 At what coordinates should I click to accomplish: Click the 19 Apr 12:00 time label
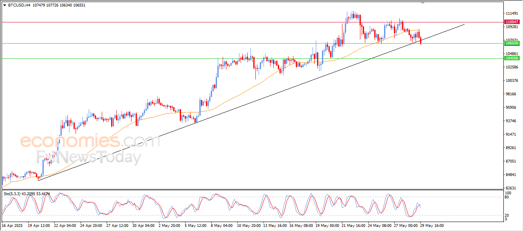[39, 225]
